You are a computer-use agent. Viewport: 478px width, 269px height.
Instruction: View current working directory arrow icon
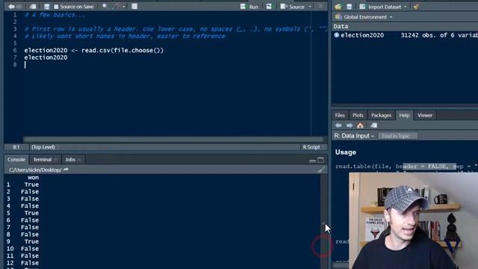pos(66,170)
